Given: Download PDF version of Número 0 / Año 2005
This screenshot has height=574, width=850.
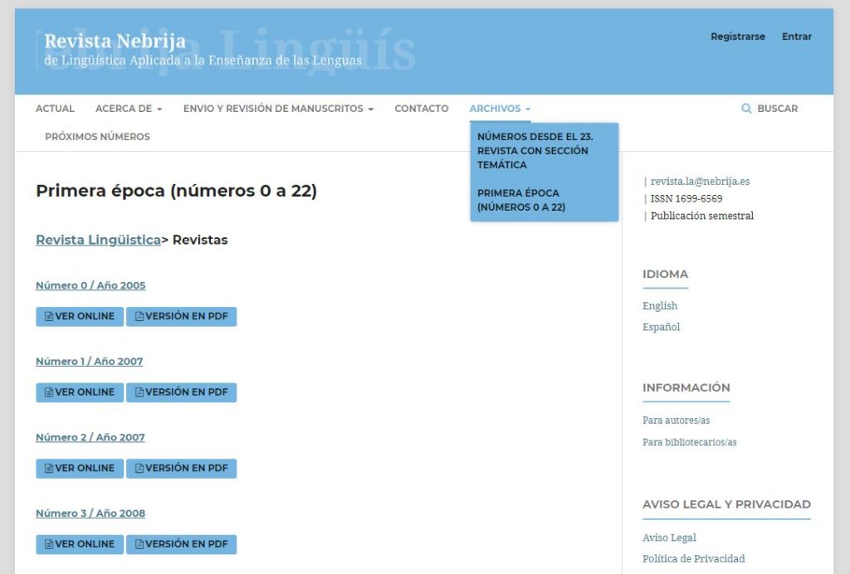Looking at the screenshot, I should coord(182,316).
